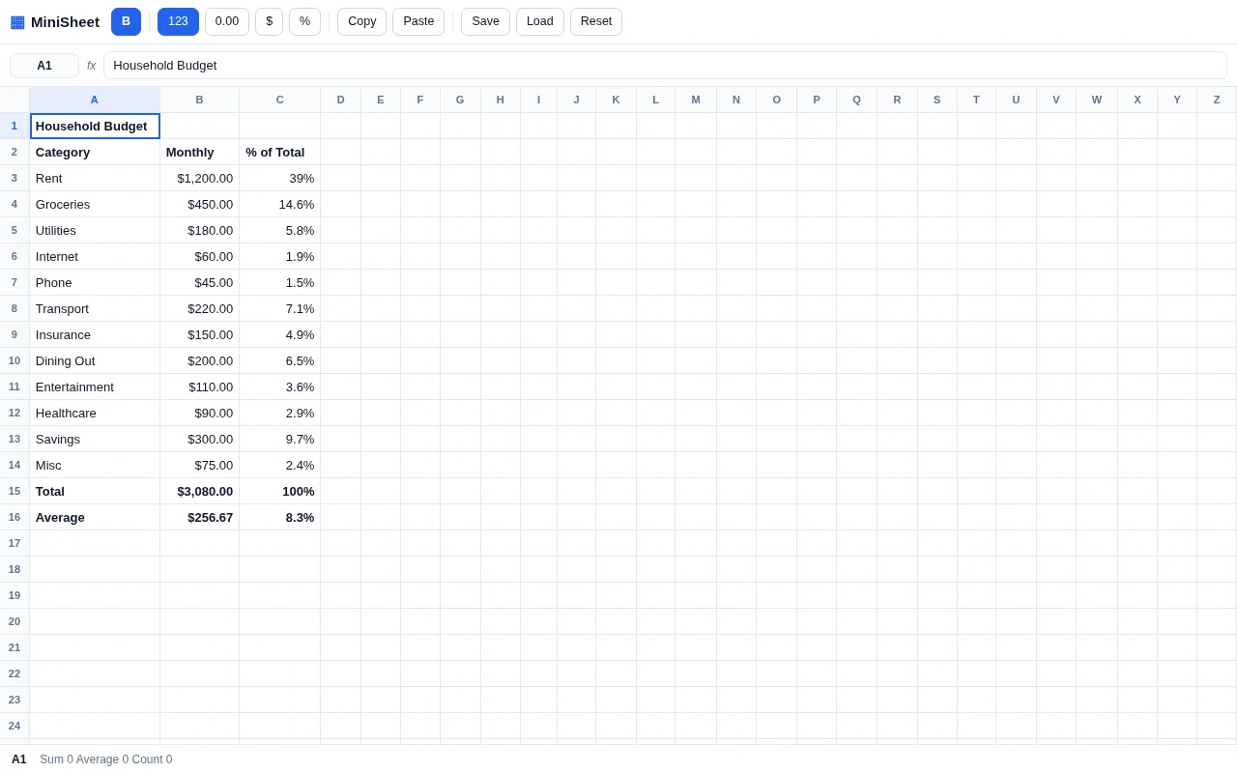Click the formula bar containing Household Budget
The image size is (1237, 773).
tap(665, 66)
